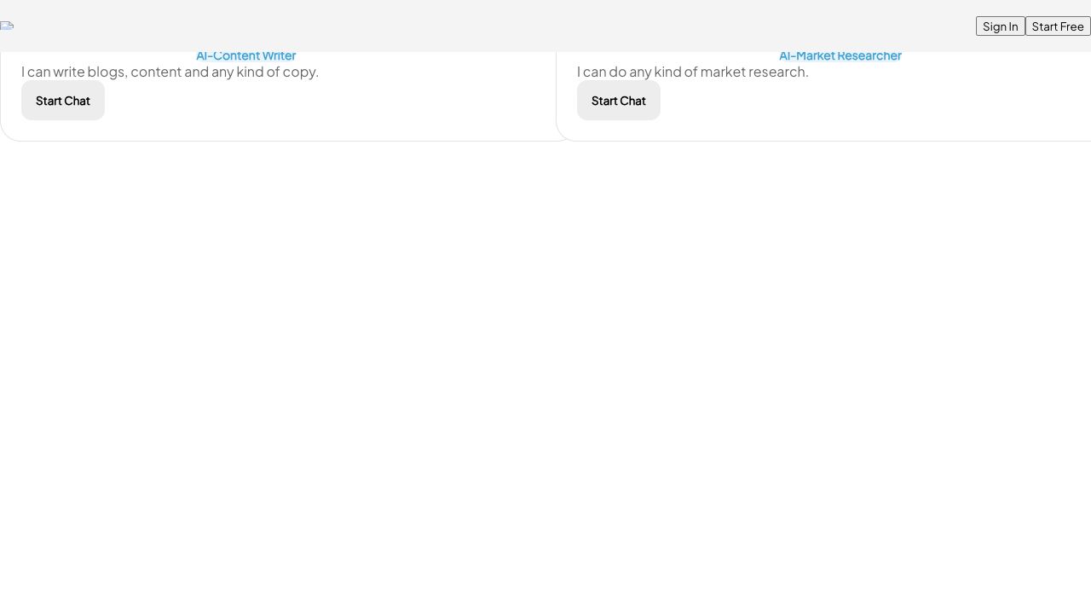Screen dimensions: 1091x614
Task: Start Chat with the AI-Content Writer
Action: [63, 101]
